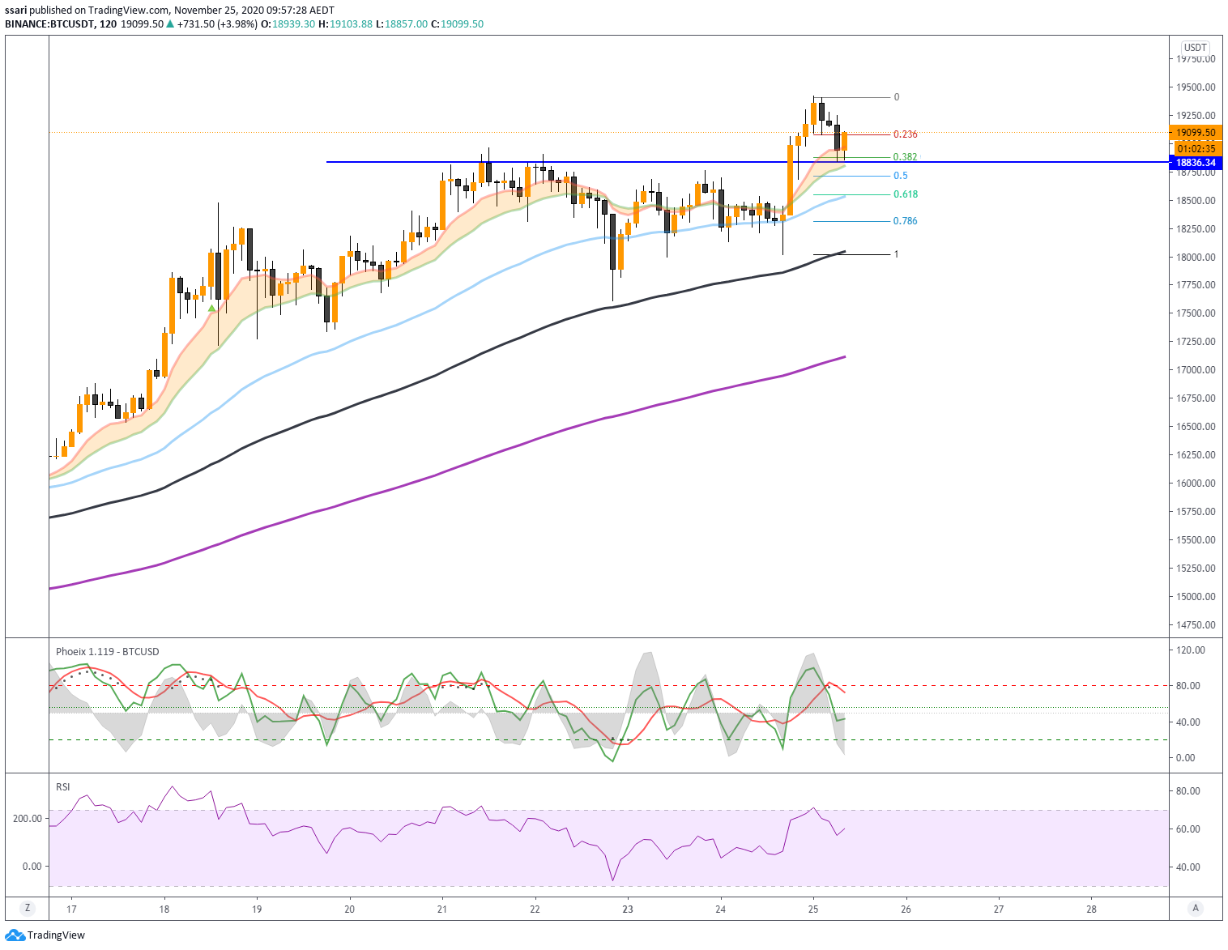
Task: Click the 19500.00 price axis label
Action: tap(1196, 87)
